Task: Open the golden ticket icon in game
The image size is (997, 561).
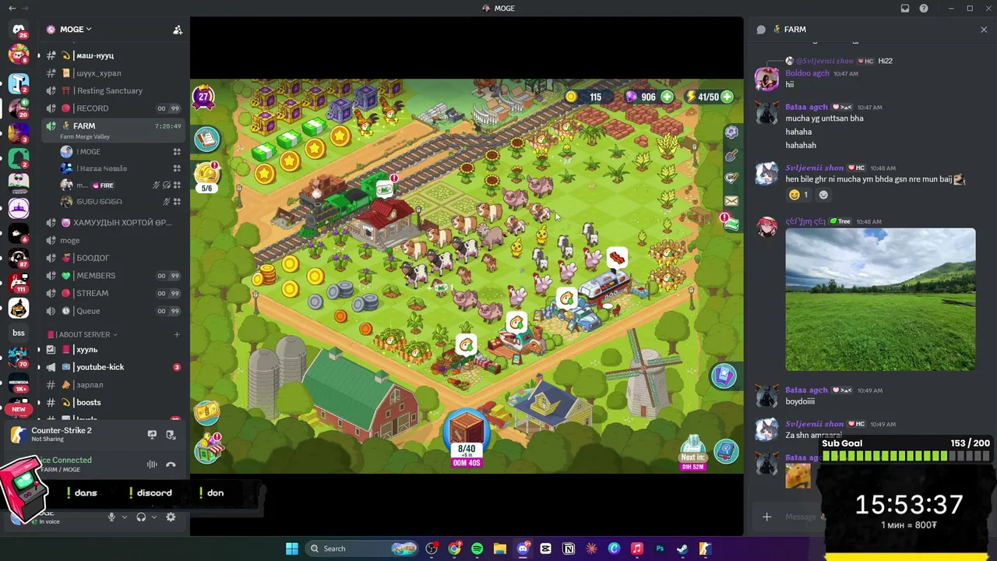Action: click(206, 411)
